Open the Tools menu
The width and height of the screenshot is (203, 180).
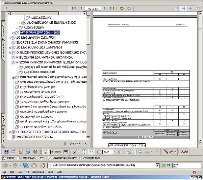50,172
